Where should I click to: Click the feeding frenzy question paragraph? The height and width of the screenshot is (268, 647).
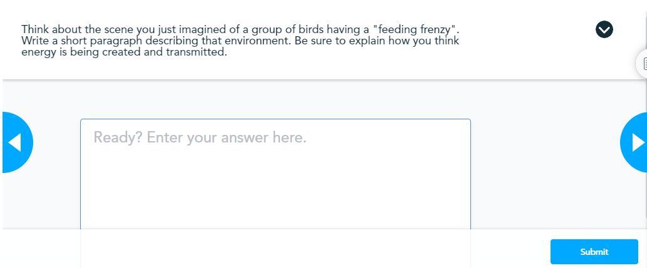[x=241, y=41]
